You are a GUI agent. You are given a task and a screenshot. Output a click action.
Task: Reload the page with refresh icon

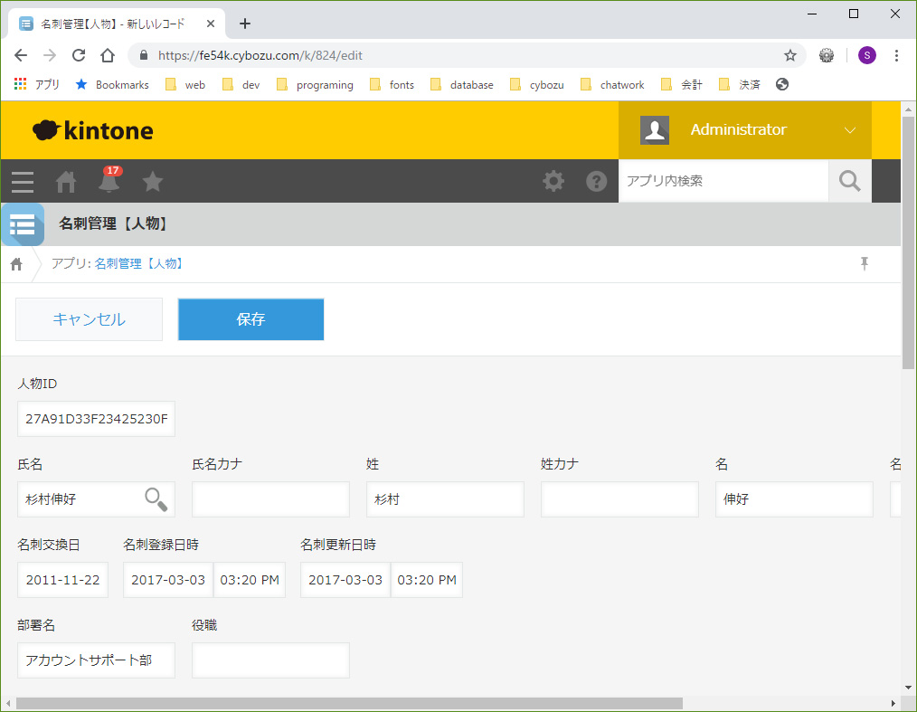click(79, 55)
